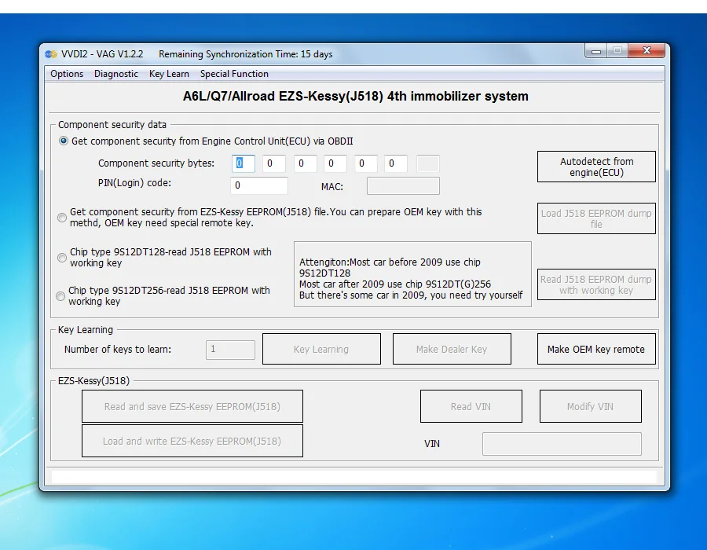Click Load J518 EEPROM dump file button
The image size is (707, 550).
[596, 218]
